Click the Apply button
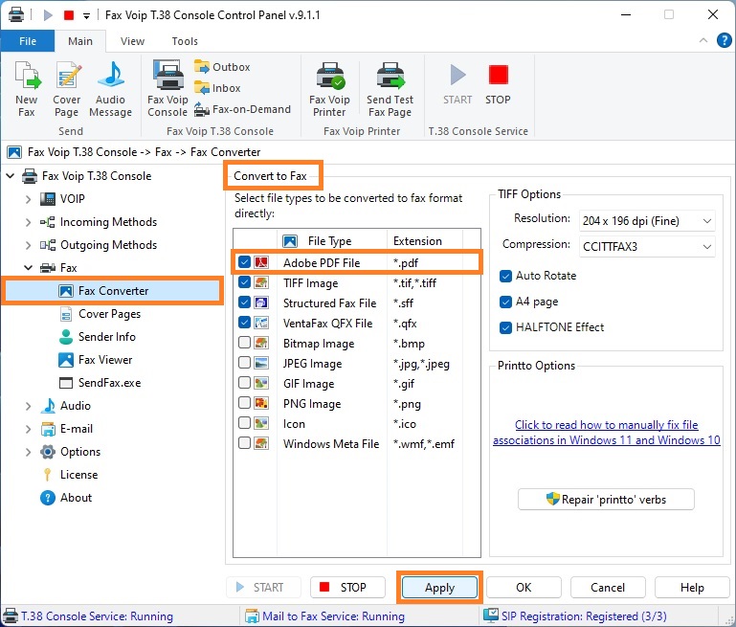 (439, 587)
